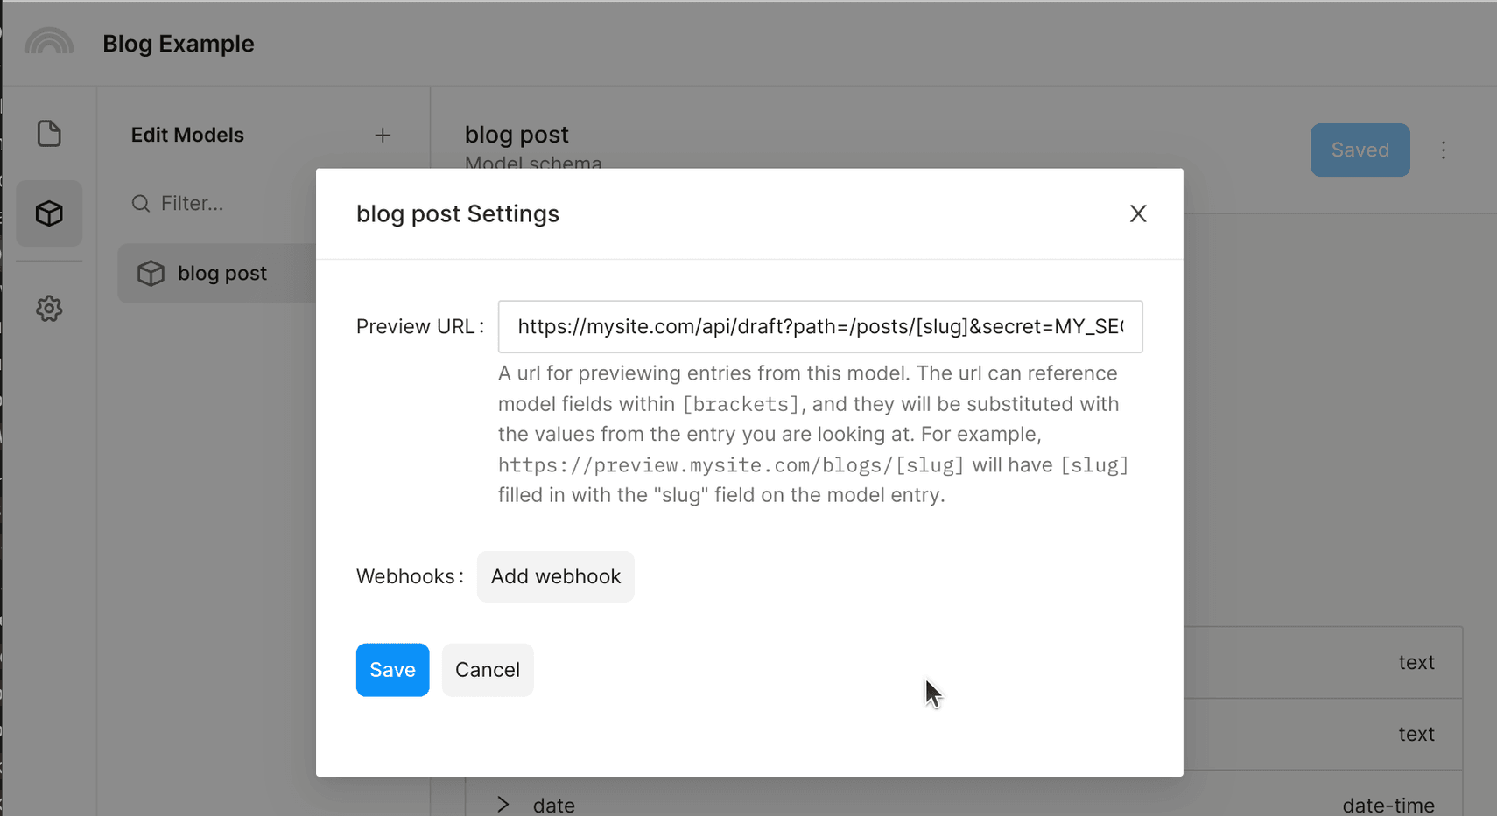Click the cube icon next to blog post
Viewport: 1497px width, 816px height.
[151, 273]
